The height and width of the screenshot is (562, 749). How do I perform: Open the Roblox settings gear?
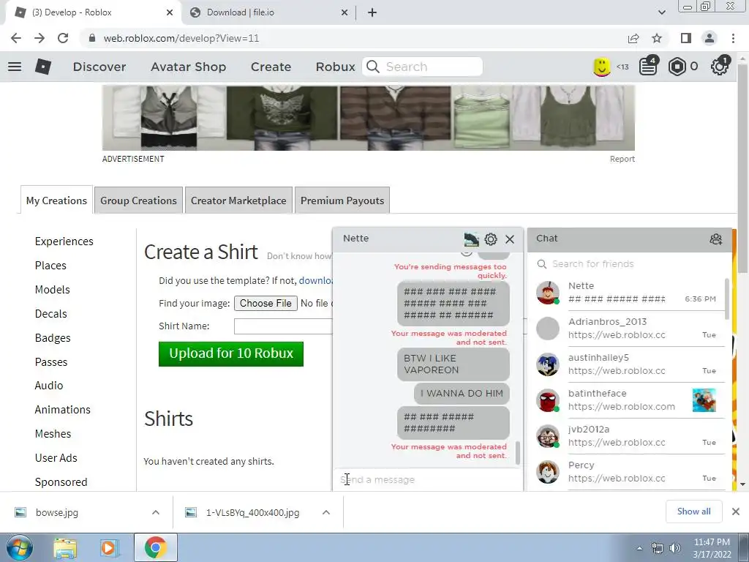(720, 67)
